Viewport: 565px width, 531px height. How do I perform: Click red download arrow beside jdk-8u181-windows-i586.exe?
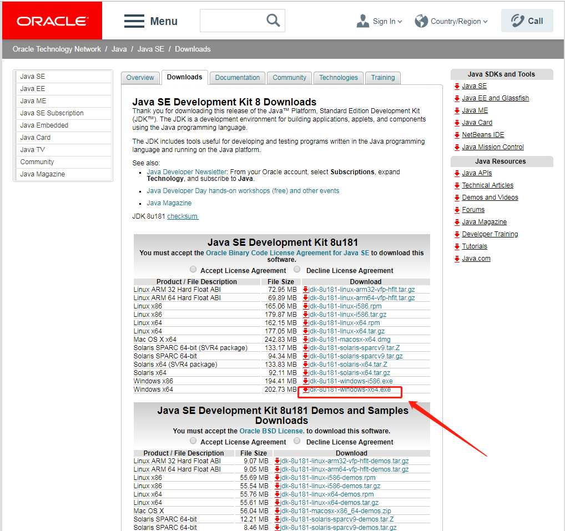pyautogui.click(x=305, y=381)
